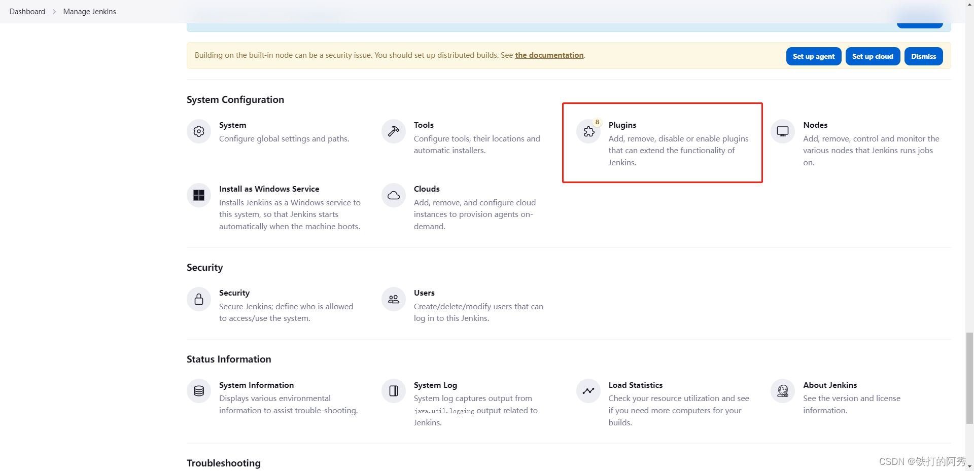This screenshot has height=471, width=974.
Task: Open the System settings title
Action: 232,125
